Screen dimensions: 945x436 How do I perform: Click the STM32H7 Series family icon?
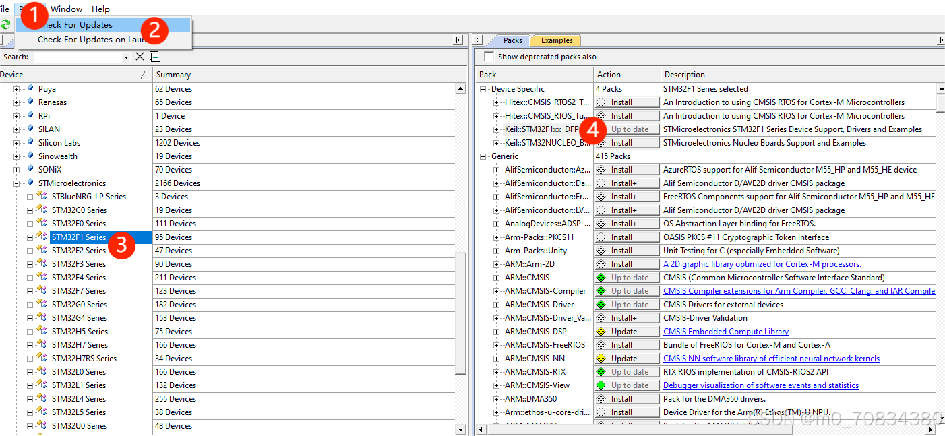click(42, 345)
